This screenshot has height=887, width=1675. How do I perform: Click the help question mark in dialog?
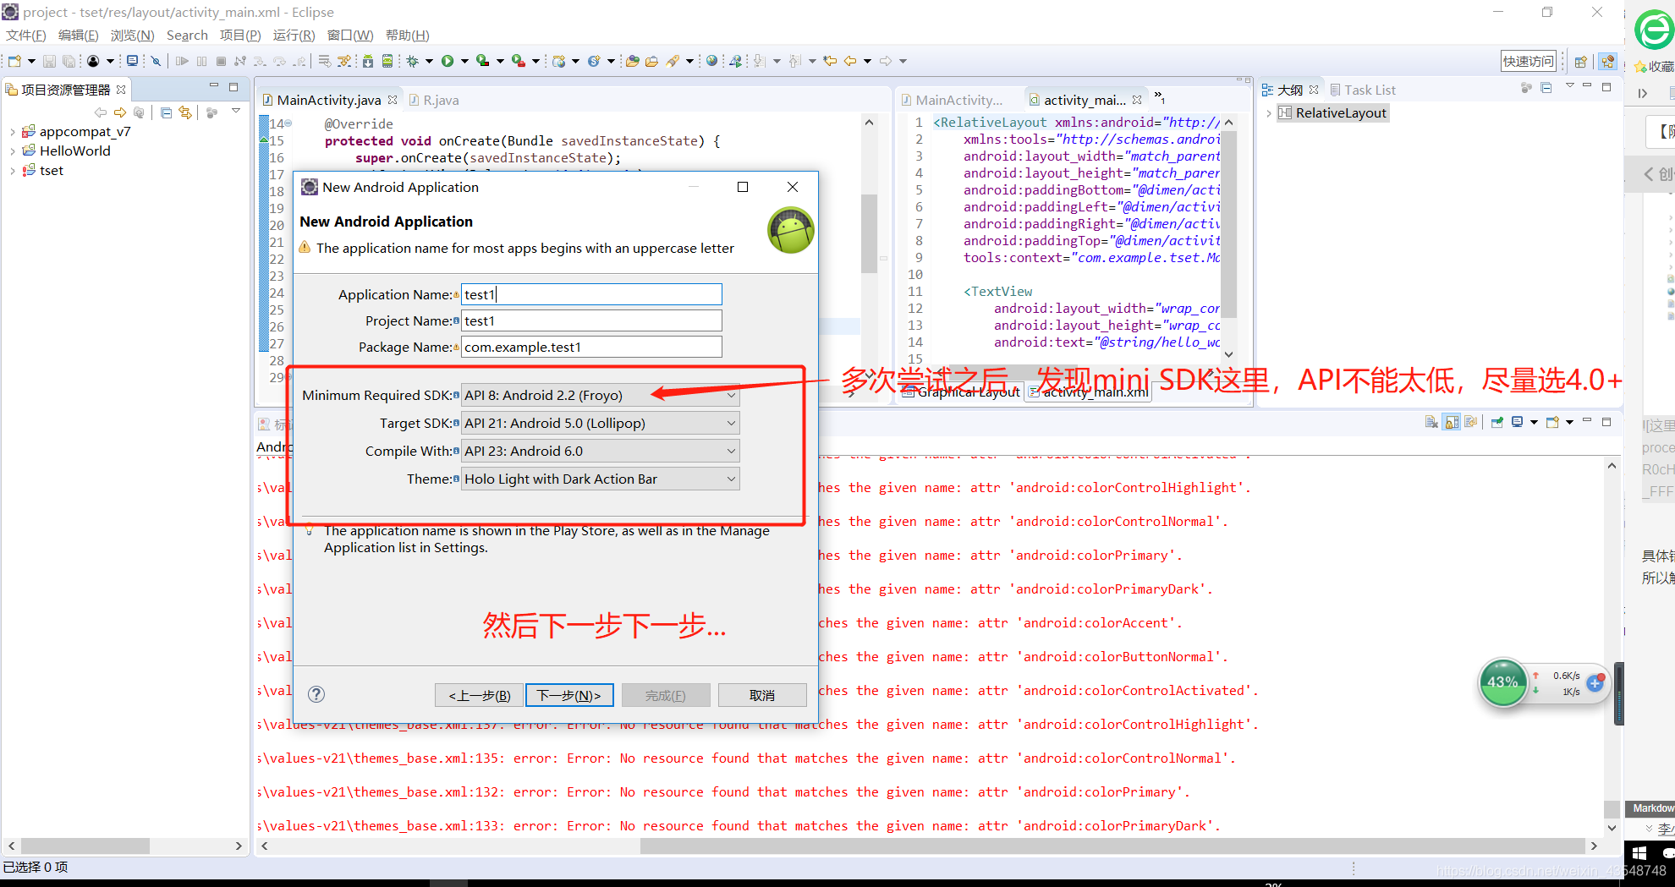(x=316, y=694)
